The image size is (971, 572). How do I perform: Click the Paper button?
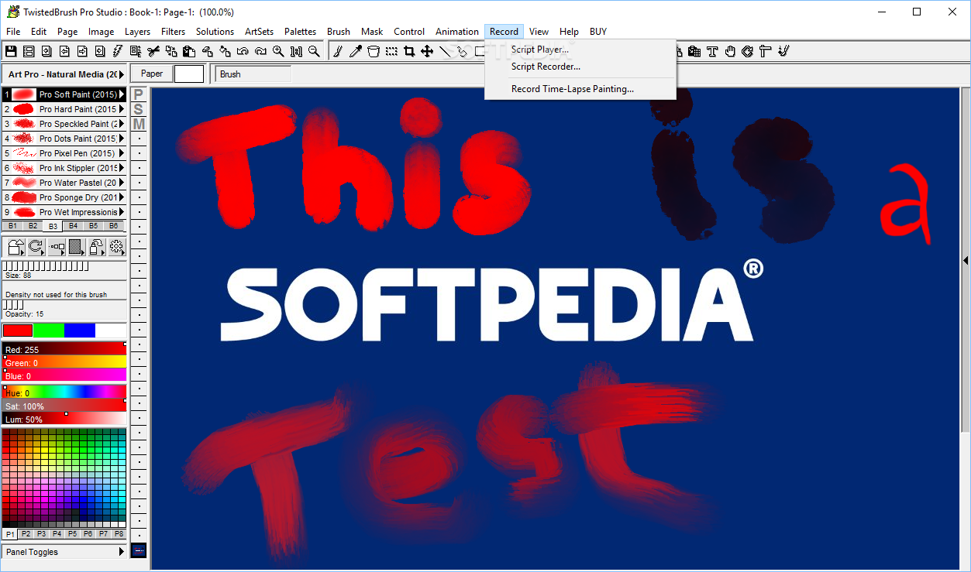tap(152, 74)
